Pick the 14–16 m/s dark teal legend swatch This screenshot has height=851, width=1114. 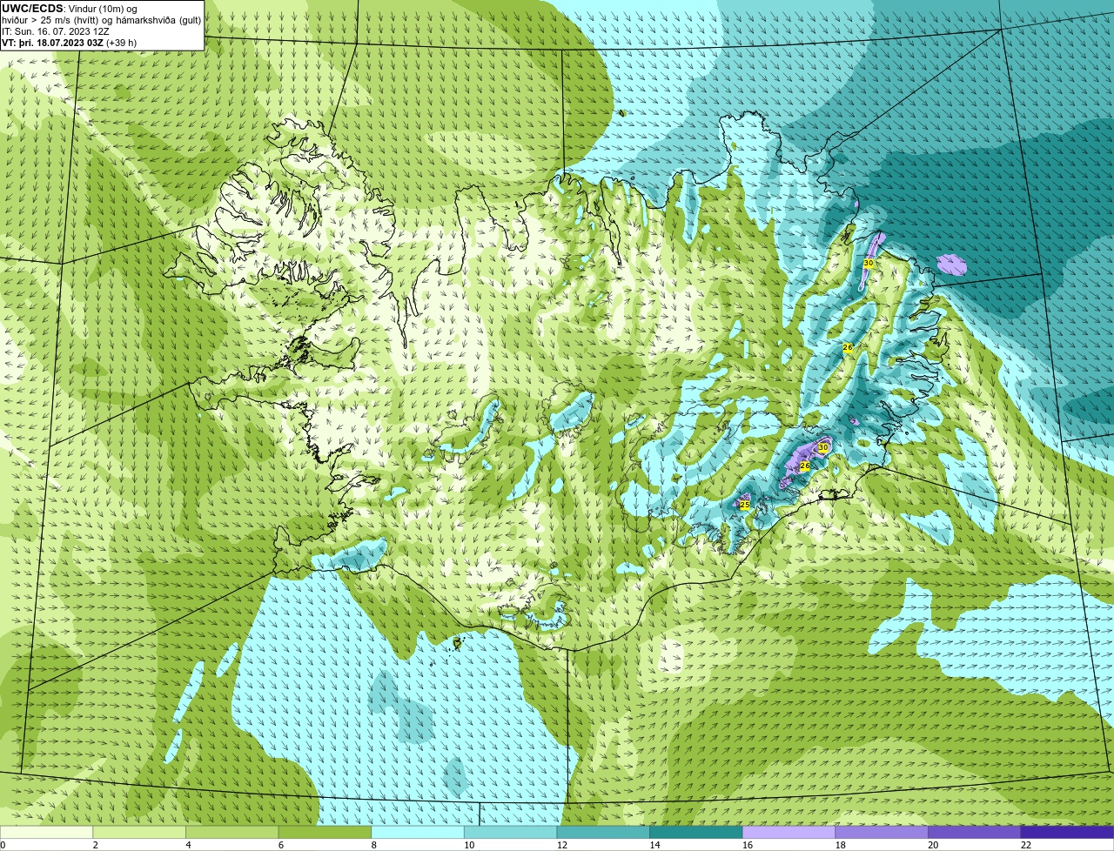(696, 832)
